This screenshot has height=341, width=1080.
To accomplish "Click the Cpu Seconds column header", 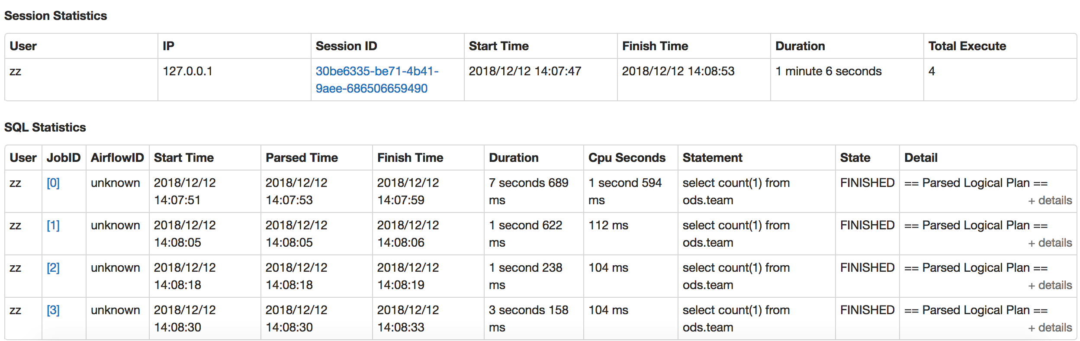I will click(x=627, y=158).
